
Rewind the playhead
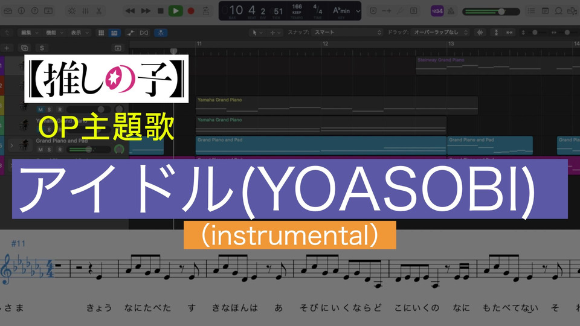130,11
